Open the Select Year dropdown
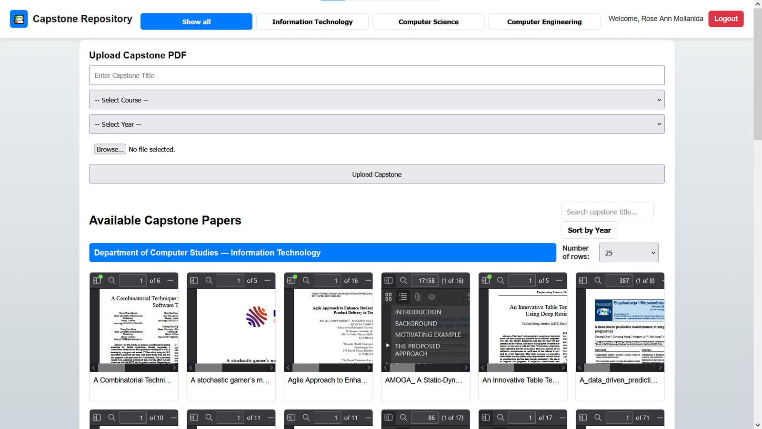 377,124
